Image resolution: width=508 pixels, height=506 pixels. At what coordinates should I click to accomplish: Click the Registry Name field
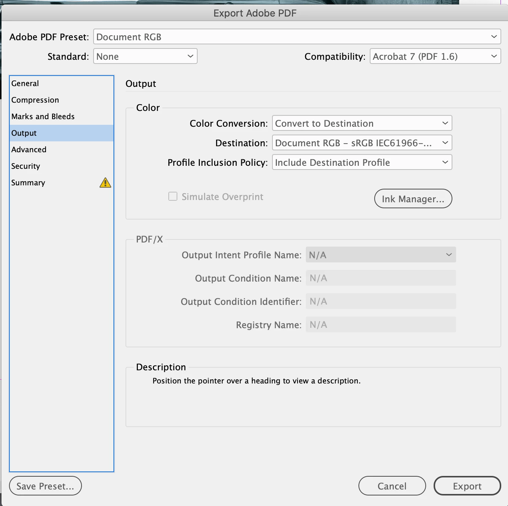point(381,324)
